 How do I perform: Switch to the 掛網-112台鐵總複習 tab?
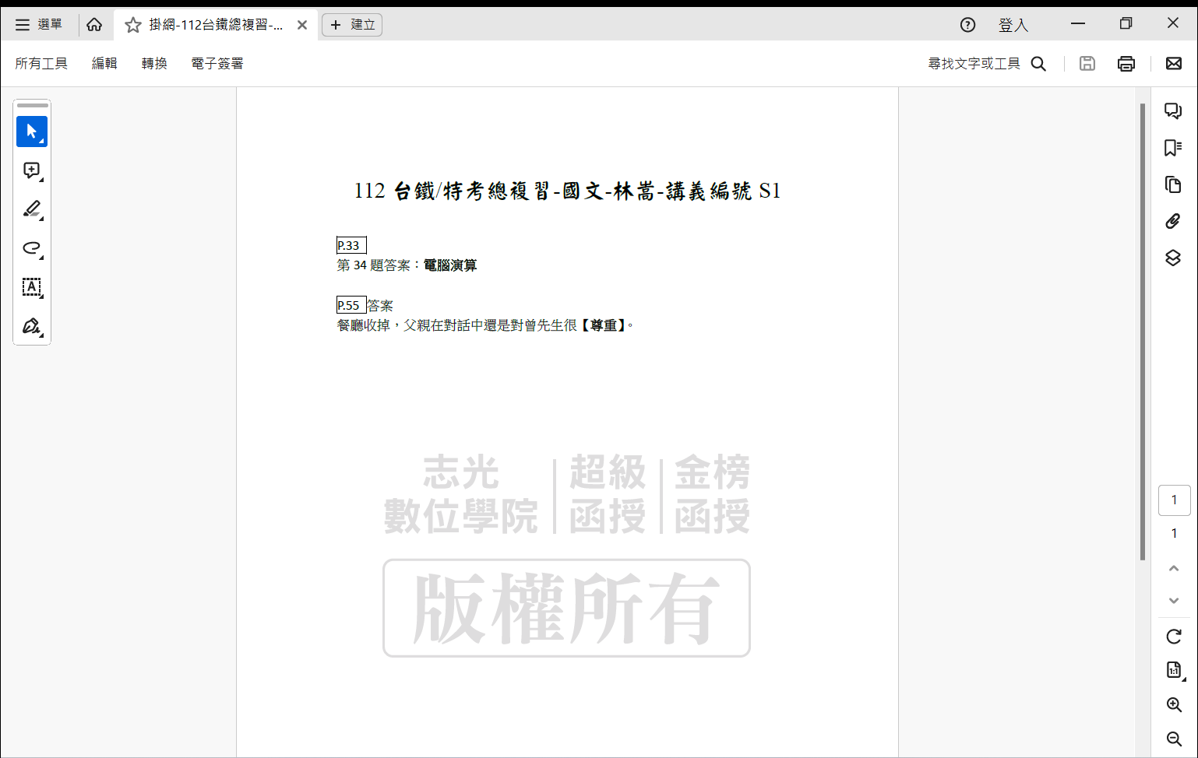[x=215, y=25]
